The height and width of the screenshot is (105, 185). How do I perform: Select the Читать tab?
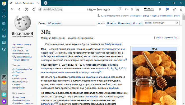(x=101, y=23)
